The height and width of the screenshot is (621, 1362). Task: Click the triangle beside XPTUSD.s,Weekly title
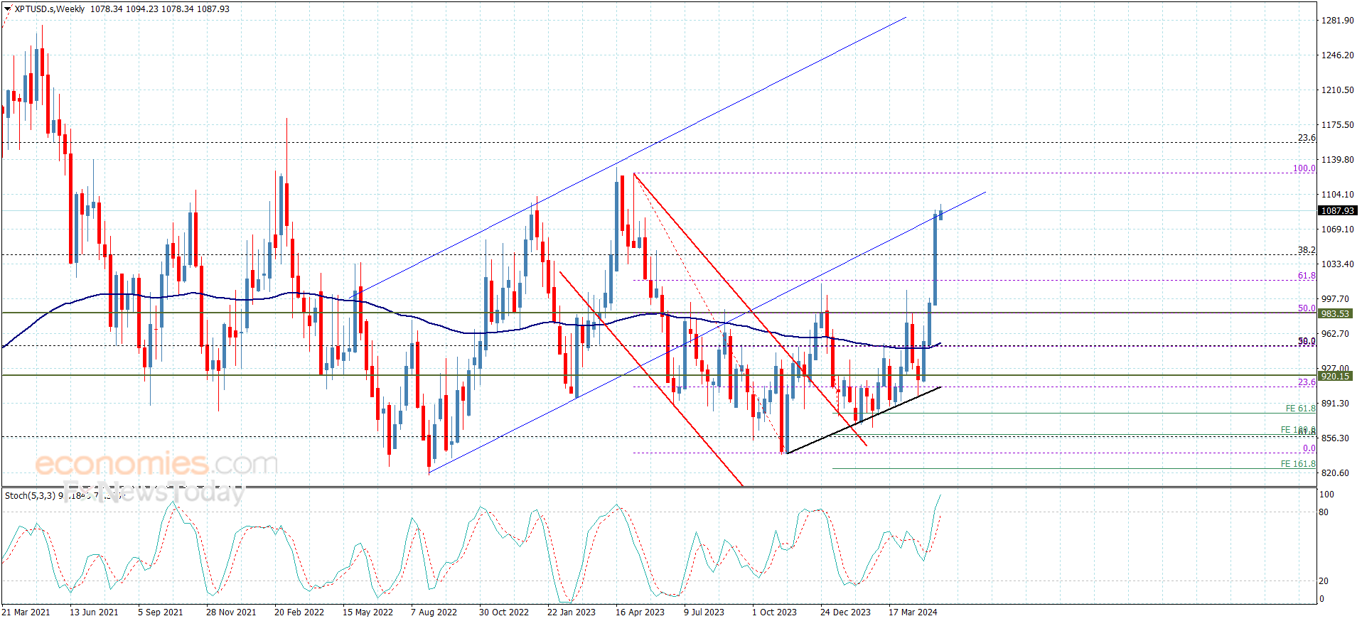(x=7, y=9)
